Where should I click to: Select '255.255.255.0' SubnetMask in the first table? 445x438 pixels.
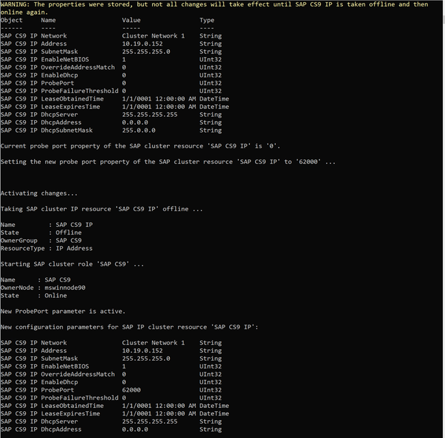146,52
